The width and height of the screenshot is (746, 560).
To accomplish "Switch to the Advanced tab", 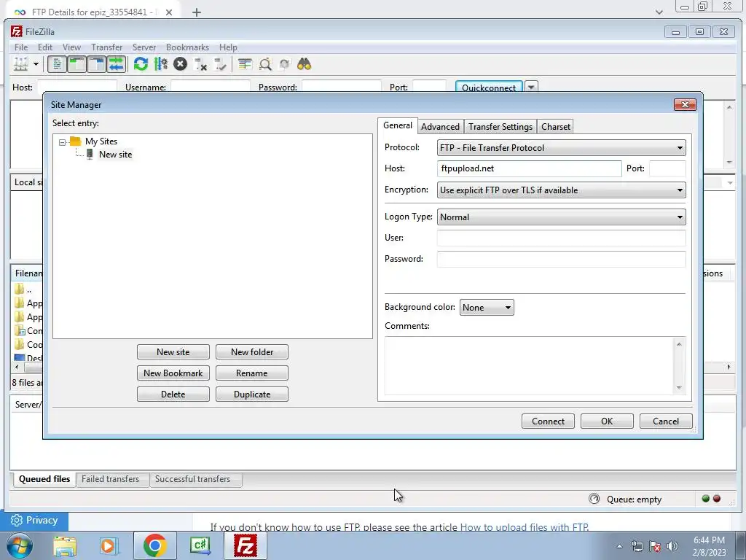I will point(440,127).
